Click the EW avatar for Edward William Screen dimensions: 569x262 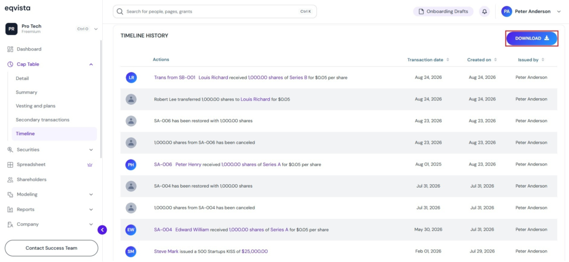click(x=131, y=230)
